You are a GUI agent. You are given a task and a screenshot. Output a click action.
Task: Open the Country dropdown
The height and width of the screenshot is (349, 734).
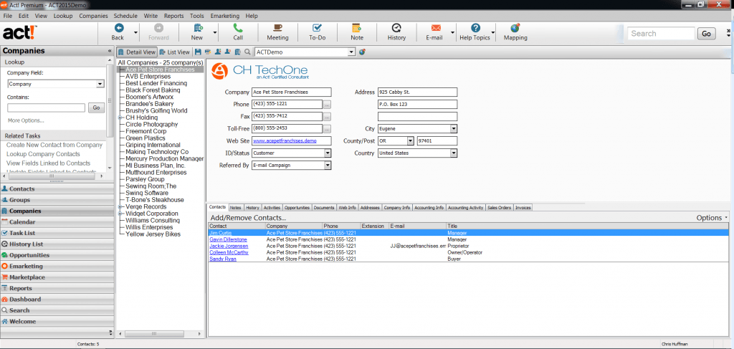coord(454,153)
